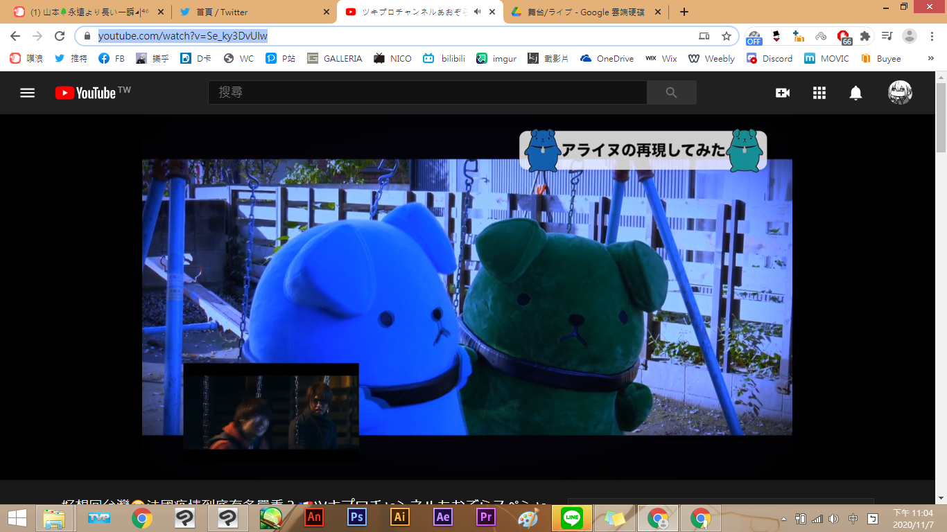Screen dimensions: 947x532
Task: Show YouTube notifications bell
Action: tap(856, 93)
